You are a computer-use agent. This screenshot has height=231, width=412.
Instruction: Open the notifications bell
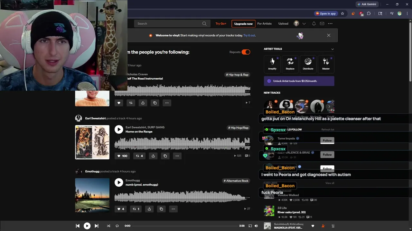coord(314,24)
